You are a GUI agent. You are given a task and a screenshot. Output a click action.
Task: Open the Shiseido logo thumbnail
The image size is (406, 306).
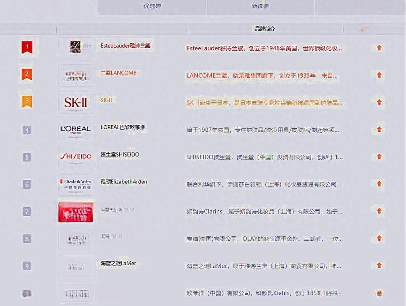click(75, 157)
